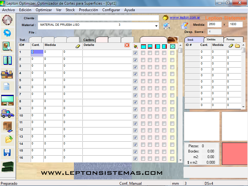Click the first Trat. tab
This screenshot has height=186, width=248.
coord(35,40)
